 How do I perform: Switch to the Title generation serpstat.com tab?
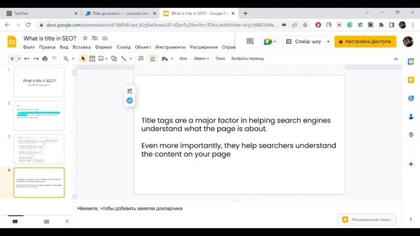[x=121, y=13]
